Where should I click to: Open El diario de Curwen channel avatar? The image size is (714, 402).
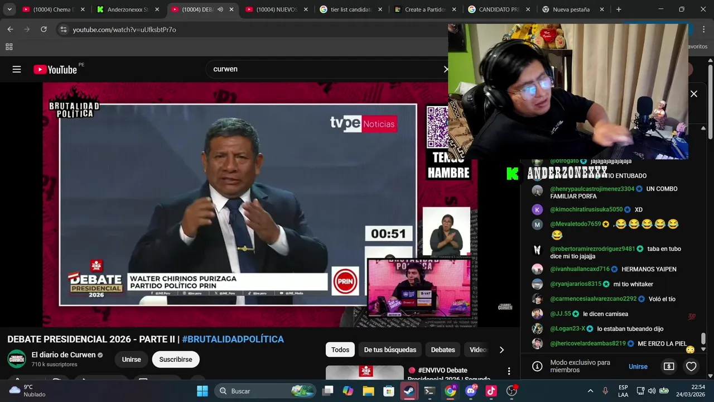(17, 359)
